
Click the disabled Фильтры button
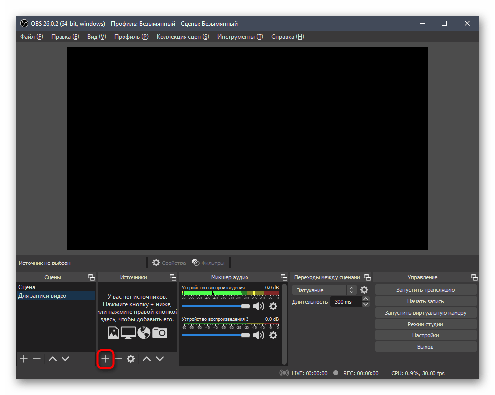coord(208,263)
